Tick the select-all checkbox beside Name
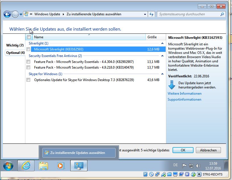This screenshot has width=232, height=180. click(x=29, y=37)
